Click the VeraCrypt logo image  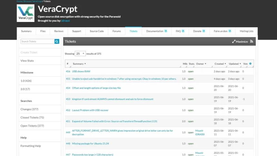(25, 13)
